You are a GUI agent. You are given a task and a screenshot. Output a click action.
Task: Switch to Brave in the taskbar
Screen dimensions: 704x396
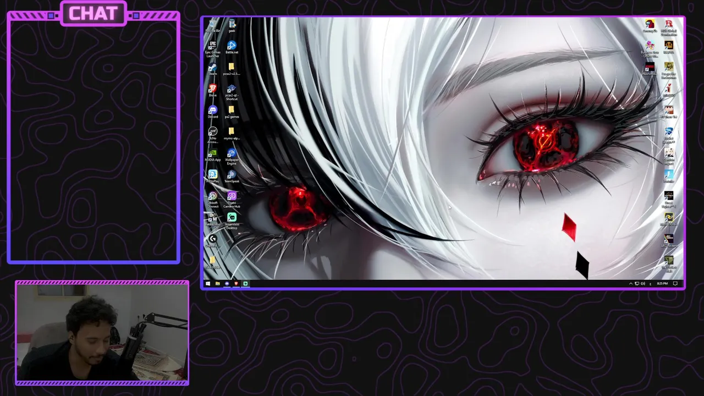pos(236,284)
